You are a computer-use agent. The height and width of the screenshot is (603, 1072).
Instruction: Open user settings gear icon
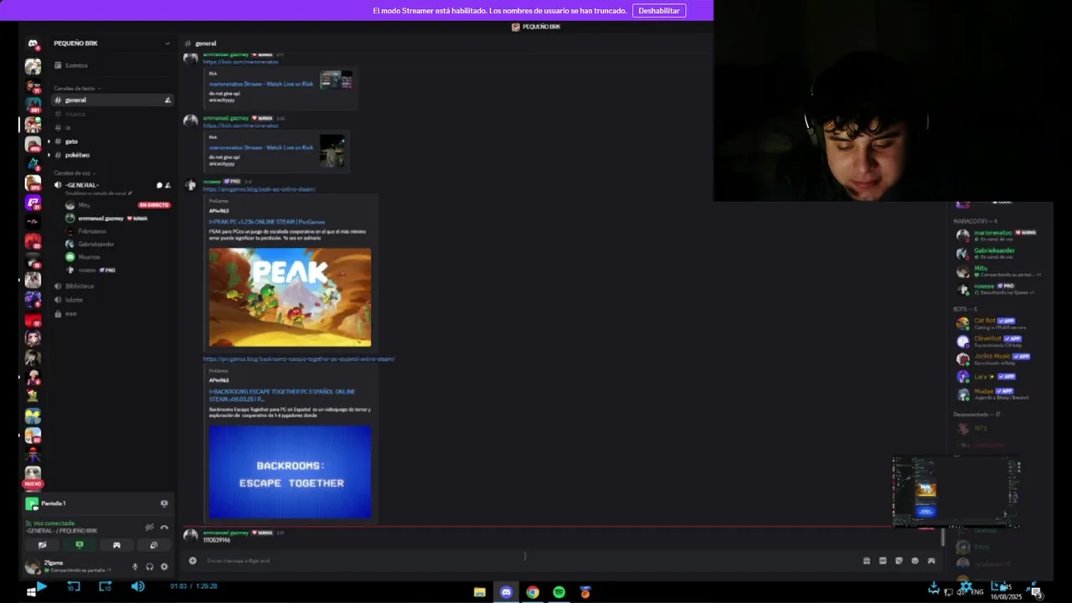(x=164, y=566)
